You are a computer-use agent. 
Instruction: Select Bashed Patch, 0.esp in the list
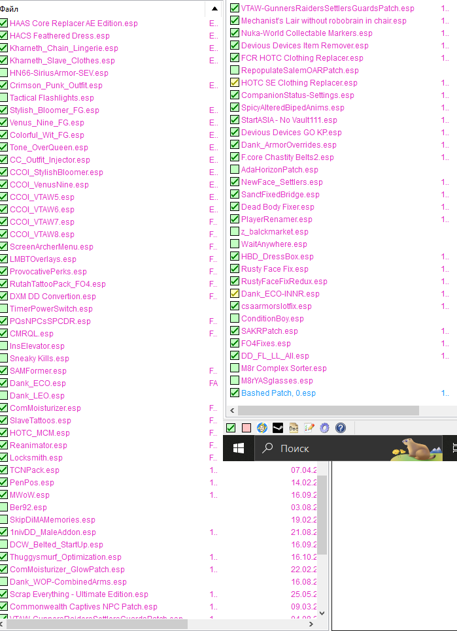[x=278, y=393]
